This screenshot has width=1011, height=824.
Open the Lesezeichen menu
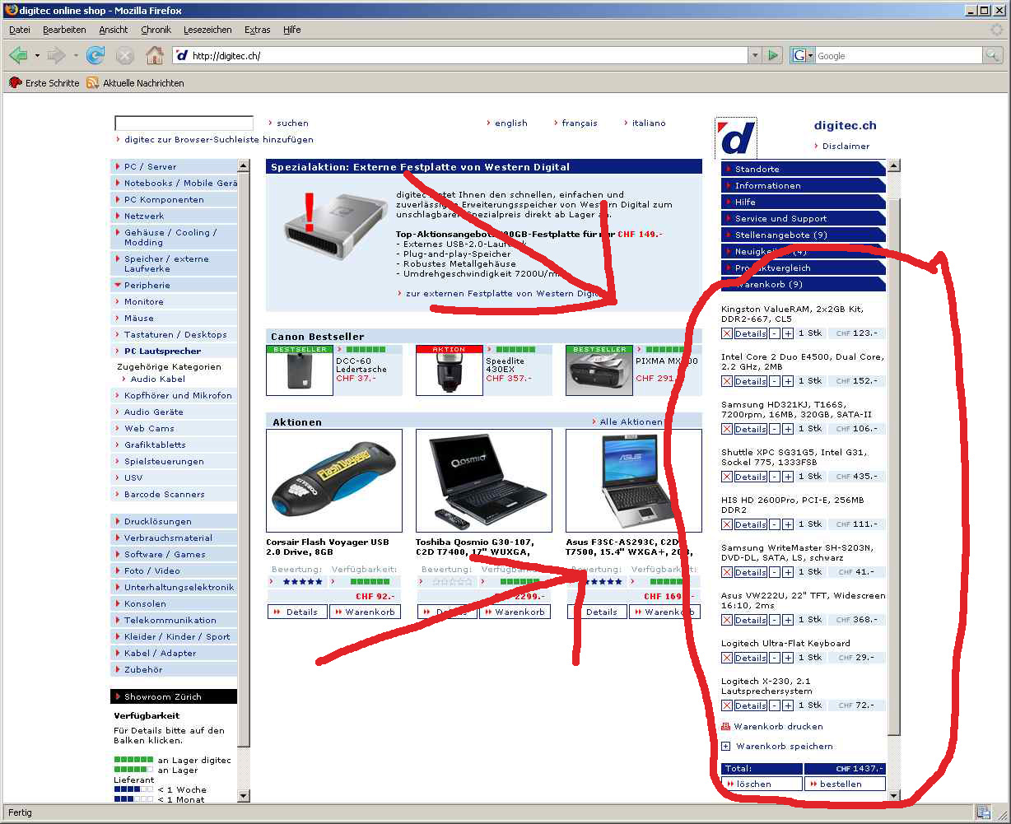click(207, 30)
